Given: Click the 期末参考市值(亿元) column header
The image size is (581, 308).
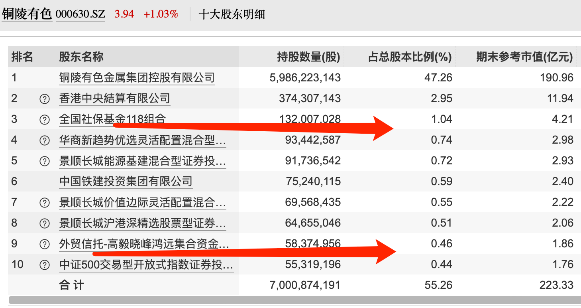Looking at the screenshot, I should (525, 57).
